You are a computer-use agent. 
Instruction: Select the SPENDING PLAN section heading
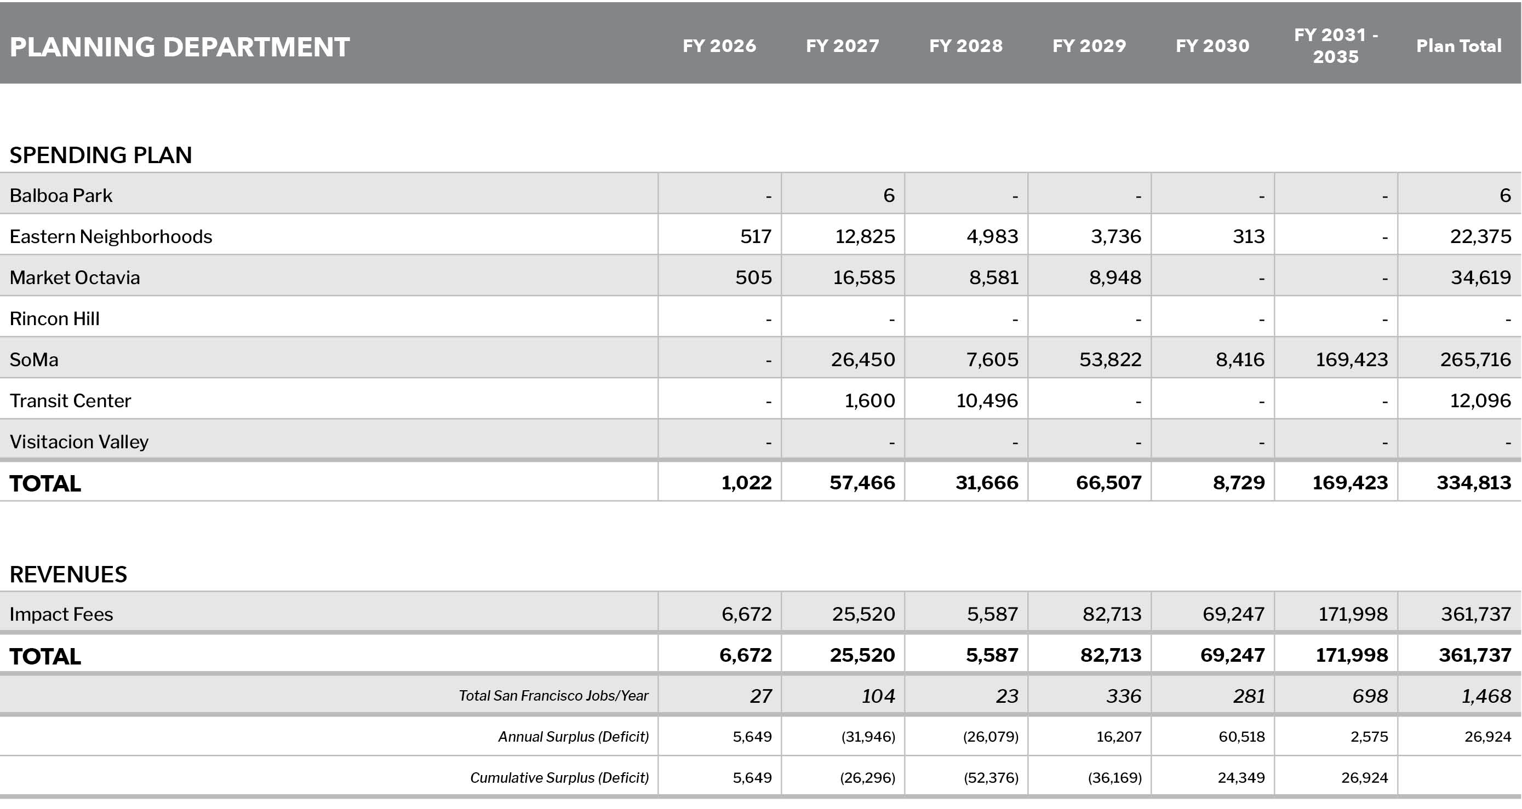100,155
